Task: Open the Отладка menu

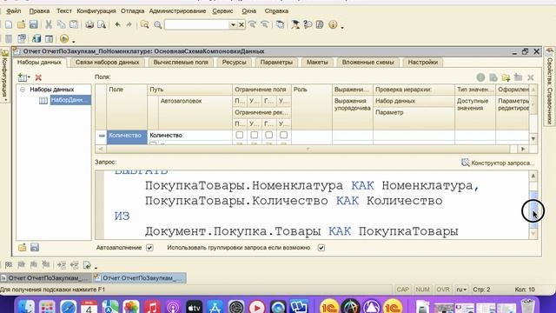Action: pyautogui.click(x=133, y=11)
